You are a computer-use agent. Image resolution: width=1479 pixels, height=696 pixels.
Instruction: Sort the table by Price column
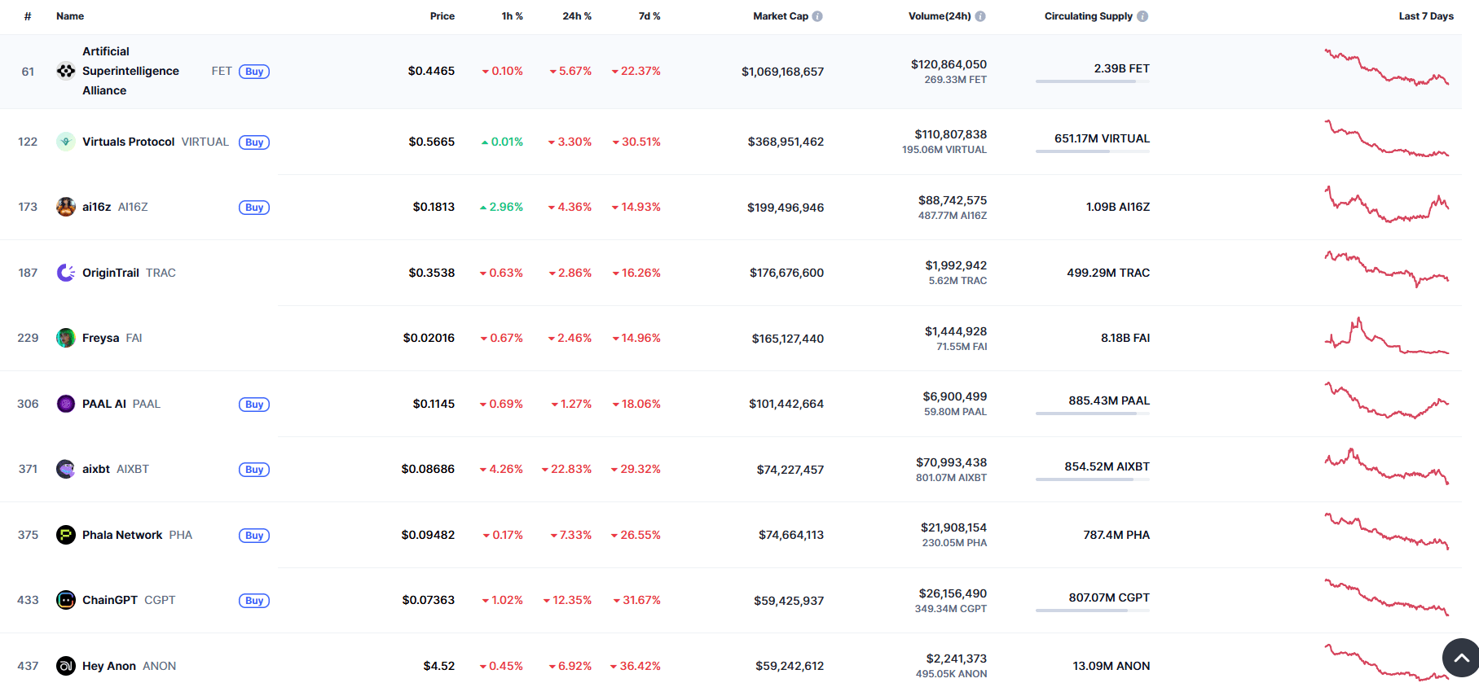(x=442, y=15)
